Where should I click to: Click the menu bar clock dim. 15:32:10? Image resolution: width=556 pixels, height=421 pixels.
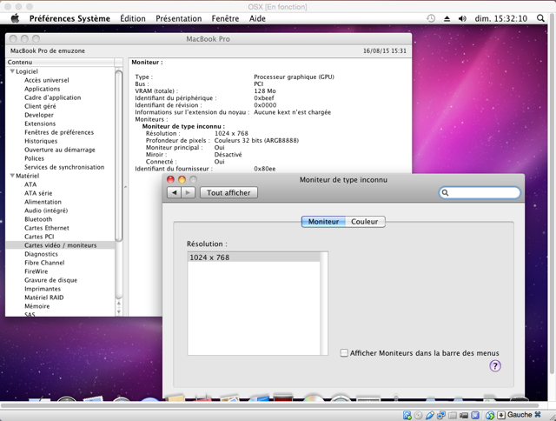pos(500,18)
